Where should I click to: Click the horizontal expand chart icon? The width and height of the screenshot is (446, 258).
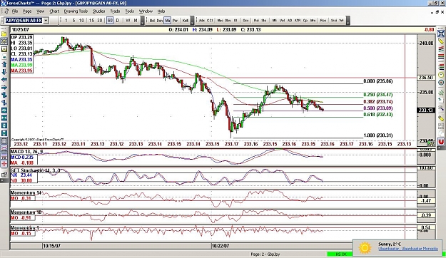point(4,110)
